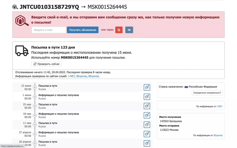This screenshot has width=237, height=148.
Task: Click the edit icon for 25 мая row
Action: 147,106
